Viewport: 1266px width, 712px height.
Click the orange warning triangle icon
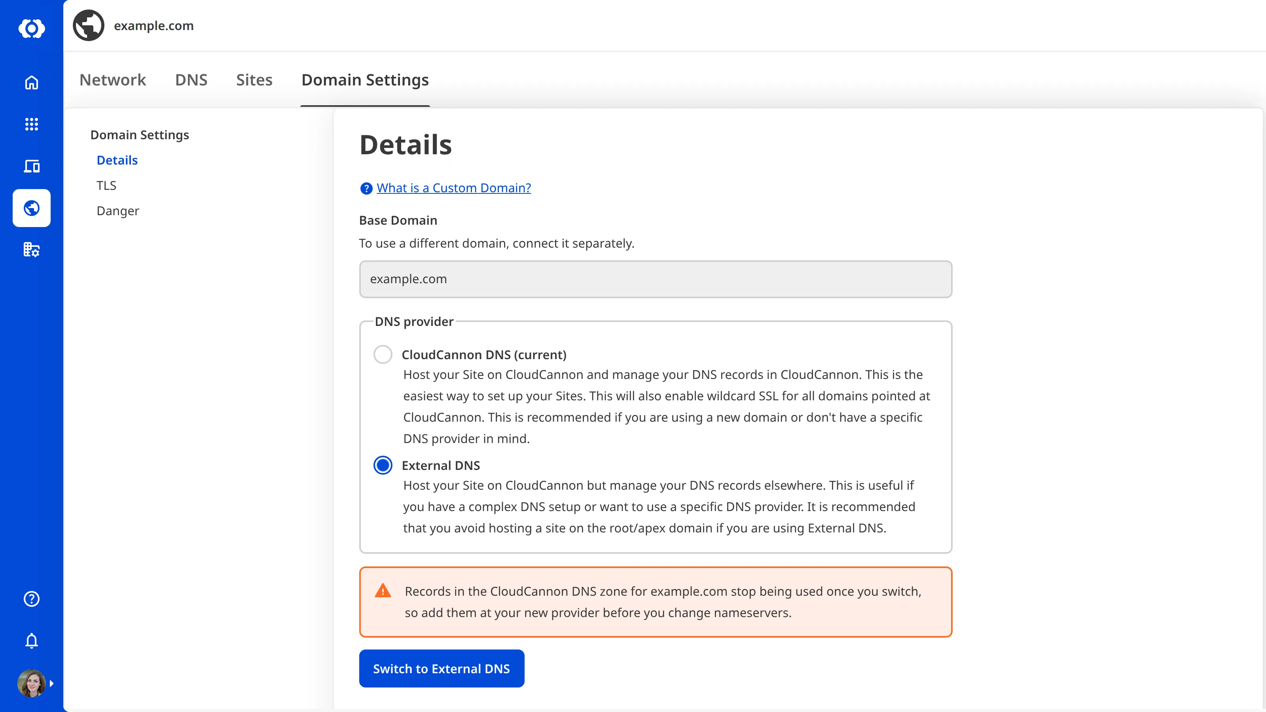coord(383,591)
